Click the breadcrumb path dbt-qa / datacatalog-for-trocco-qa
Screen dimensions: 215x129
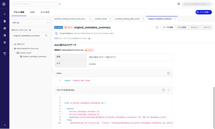(88, 33)
